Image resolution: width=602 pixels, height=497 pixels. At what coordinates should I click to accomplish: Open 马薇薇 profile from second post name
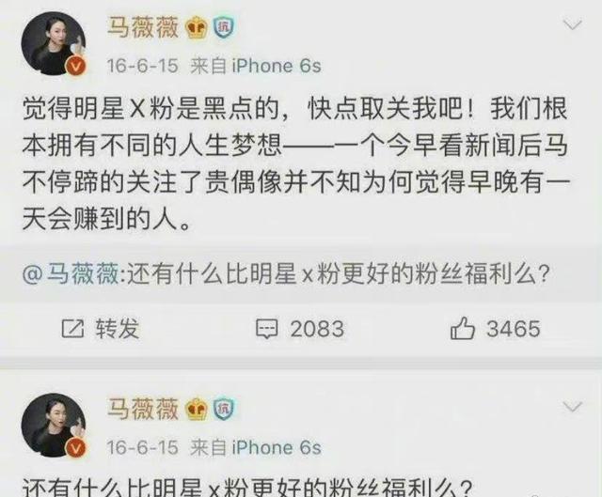pyautogui.click(x=143, y=409)
